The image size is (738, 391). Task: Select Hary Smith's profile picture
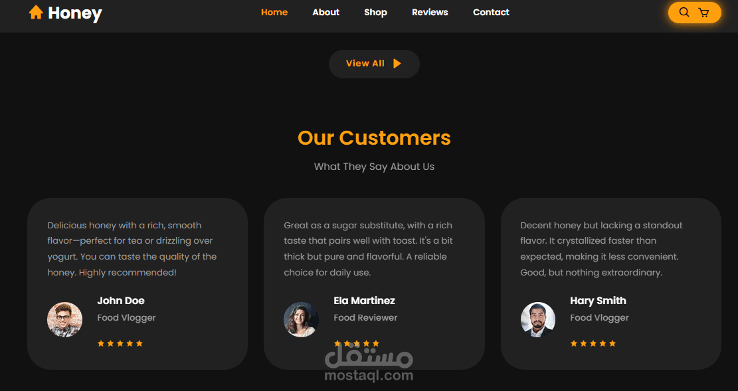pos(538,319)
